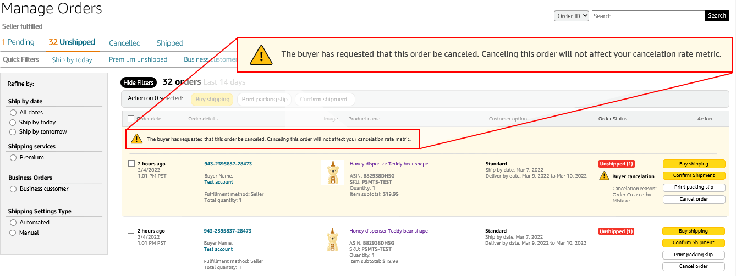Viewport: 736px width, 276px height.
Task: Click the Hide Filters button
Action: tap(138, 82)
